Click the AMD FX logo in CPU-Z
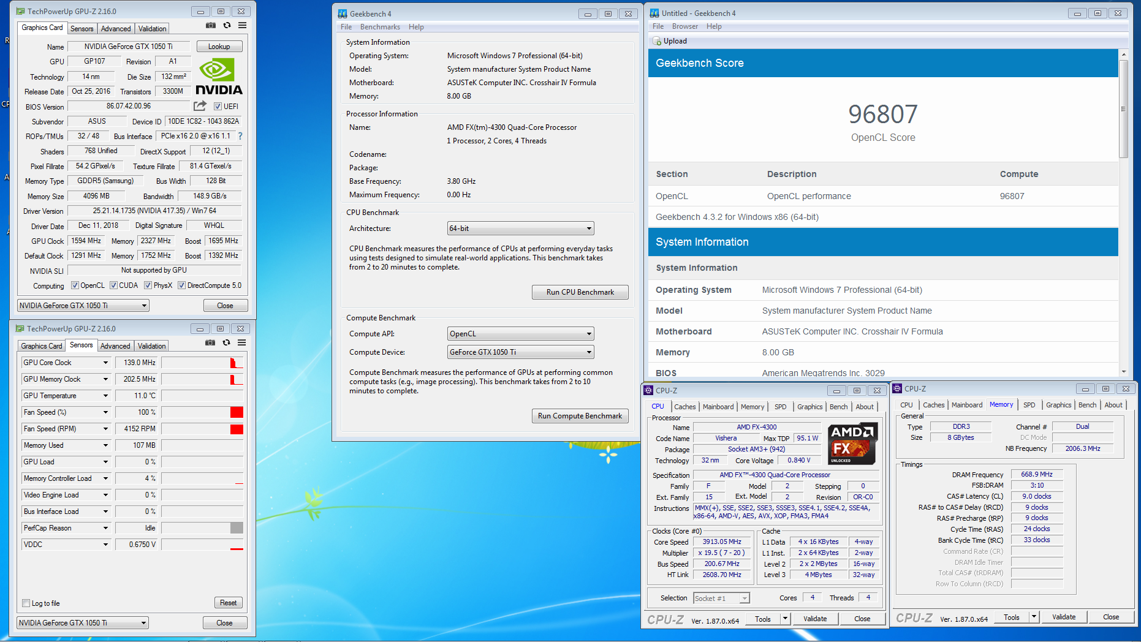This screenshot has width=1141, height=642. point(852,444)
